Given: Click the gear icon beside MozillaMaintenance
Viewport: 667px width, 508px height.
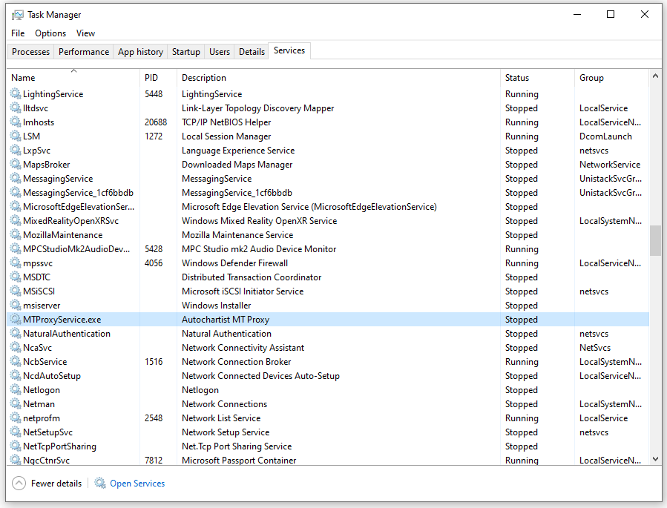Looking at the screenshot, I should tap(16, 234).
